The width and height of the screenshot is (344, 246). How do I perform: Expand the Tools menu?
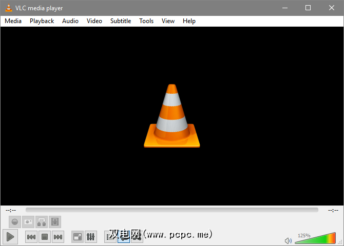[146, 21]
